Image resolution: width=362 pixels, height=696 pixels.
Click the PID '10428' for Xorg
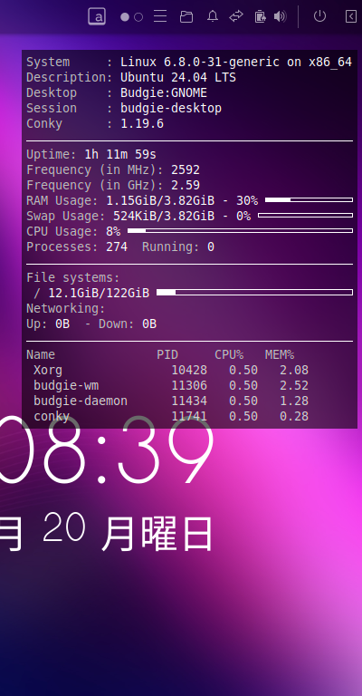coord(189,370)
